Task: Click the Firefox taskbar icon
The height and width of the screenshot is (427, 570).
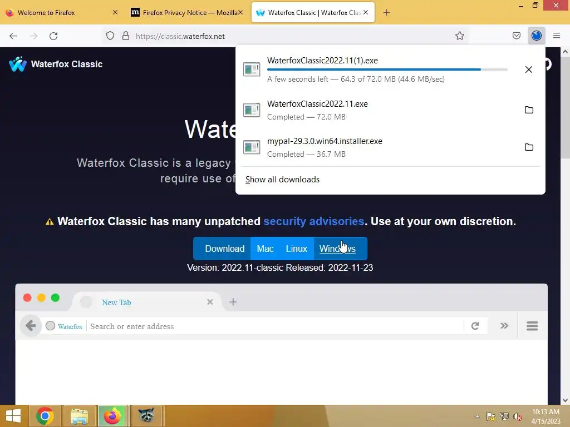Action: (112, 416)
